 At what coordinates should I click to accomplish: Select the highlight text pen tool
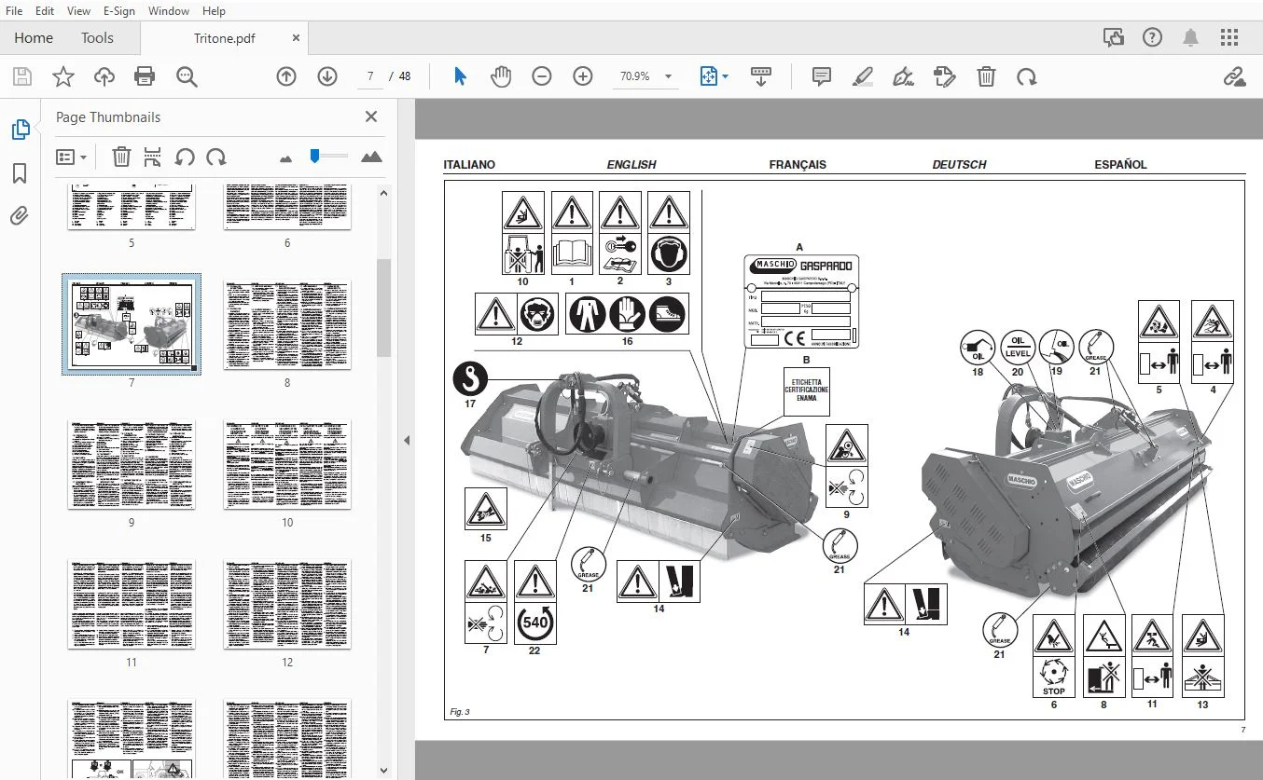point(863,76)
